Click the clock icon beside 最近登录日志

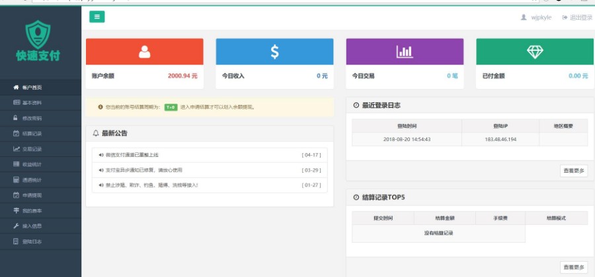click(x=356, y=106)
